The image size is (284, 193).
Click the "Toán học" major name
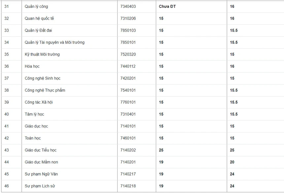33,138
